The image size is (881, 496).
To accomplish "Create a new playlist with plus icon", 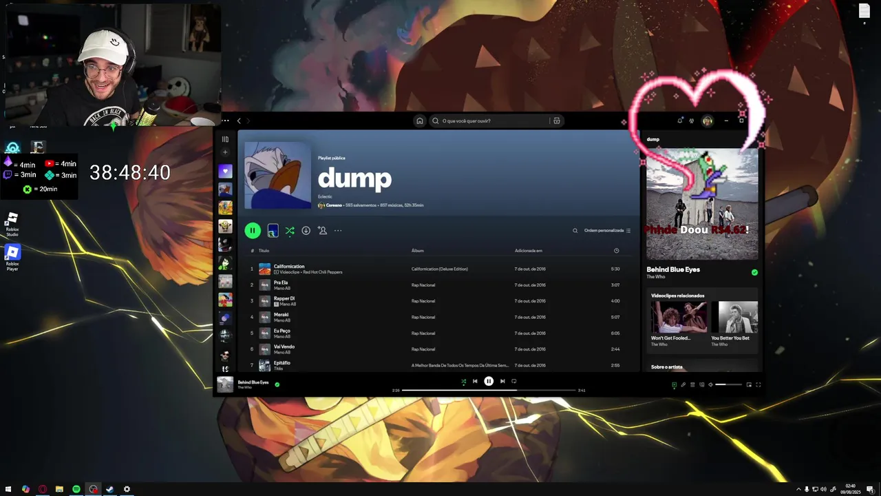I will pos(225,152).
